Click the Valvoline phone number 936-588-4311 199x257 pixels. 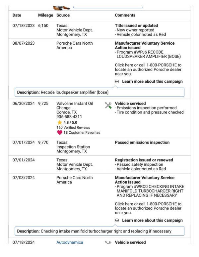point(69,117)
